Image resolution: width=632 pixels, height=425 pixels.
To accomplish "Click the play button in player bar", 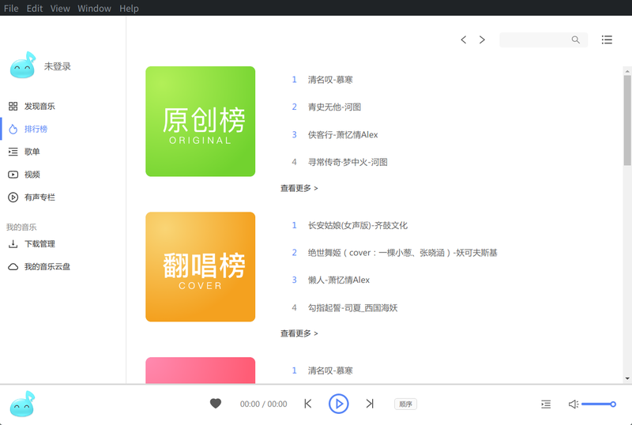I will coord(338,404).
